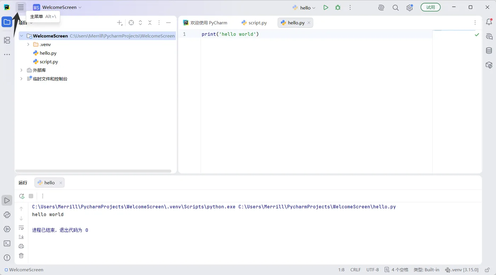This screenshot has width=496, height=275.
Task: Switch to 欢迎使用 PyCharm tab
Action: coord(205,23)
